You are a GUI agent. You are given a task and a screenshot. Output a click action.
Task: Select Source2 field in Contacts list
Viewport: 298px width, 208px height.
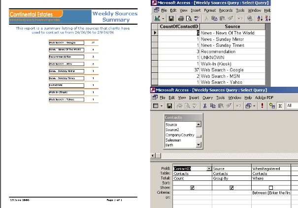point(172,130)
